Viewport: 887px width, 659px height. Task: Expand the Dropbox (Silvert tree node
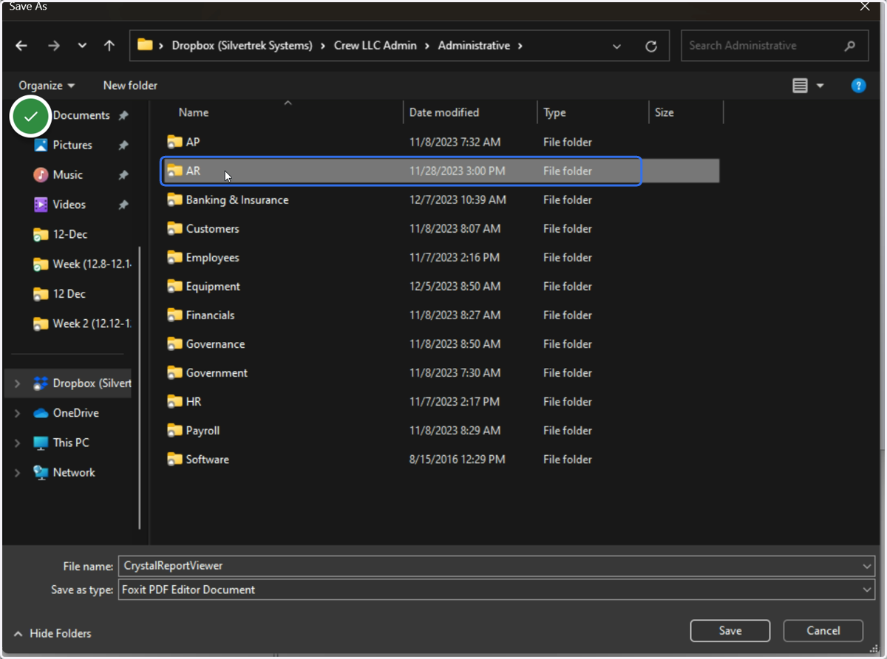click(x=17, y=383)
